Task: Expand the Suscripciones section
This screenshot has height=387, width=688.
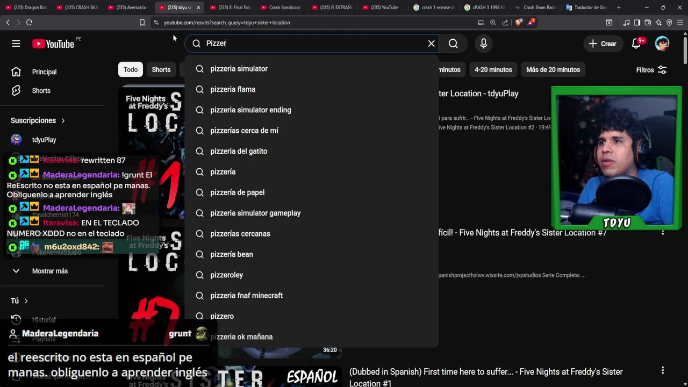Action: point(38,120)
